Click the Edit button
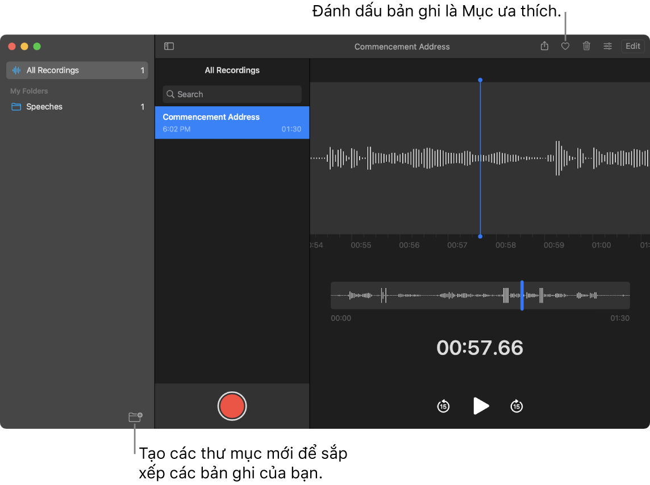The height and width of the screenshot is (485, 650). 632,46
